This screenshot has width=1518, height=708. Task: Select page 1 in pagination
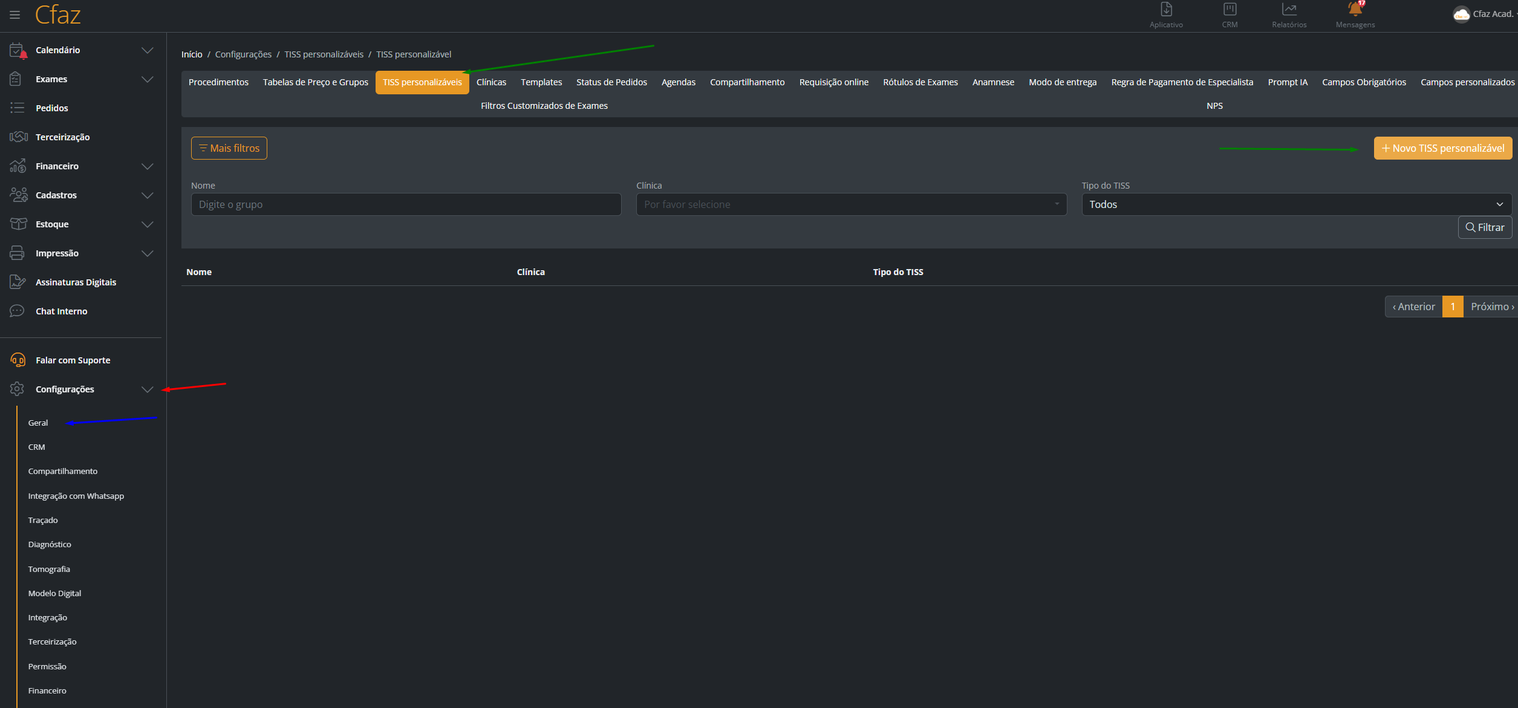pos(1453,307)
